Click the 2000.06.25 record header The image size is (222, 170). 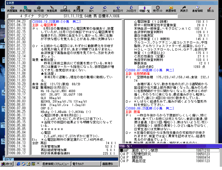pyautogui.click(x=149, y=108)
